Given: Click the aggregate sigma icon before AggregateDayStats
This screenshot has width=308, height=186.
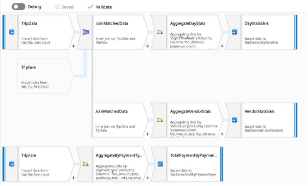Looking at the screenshot, I should coord(160,32).
